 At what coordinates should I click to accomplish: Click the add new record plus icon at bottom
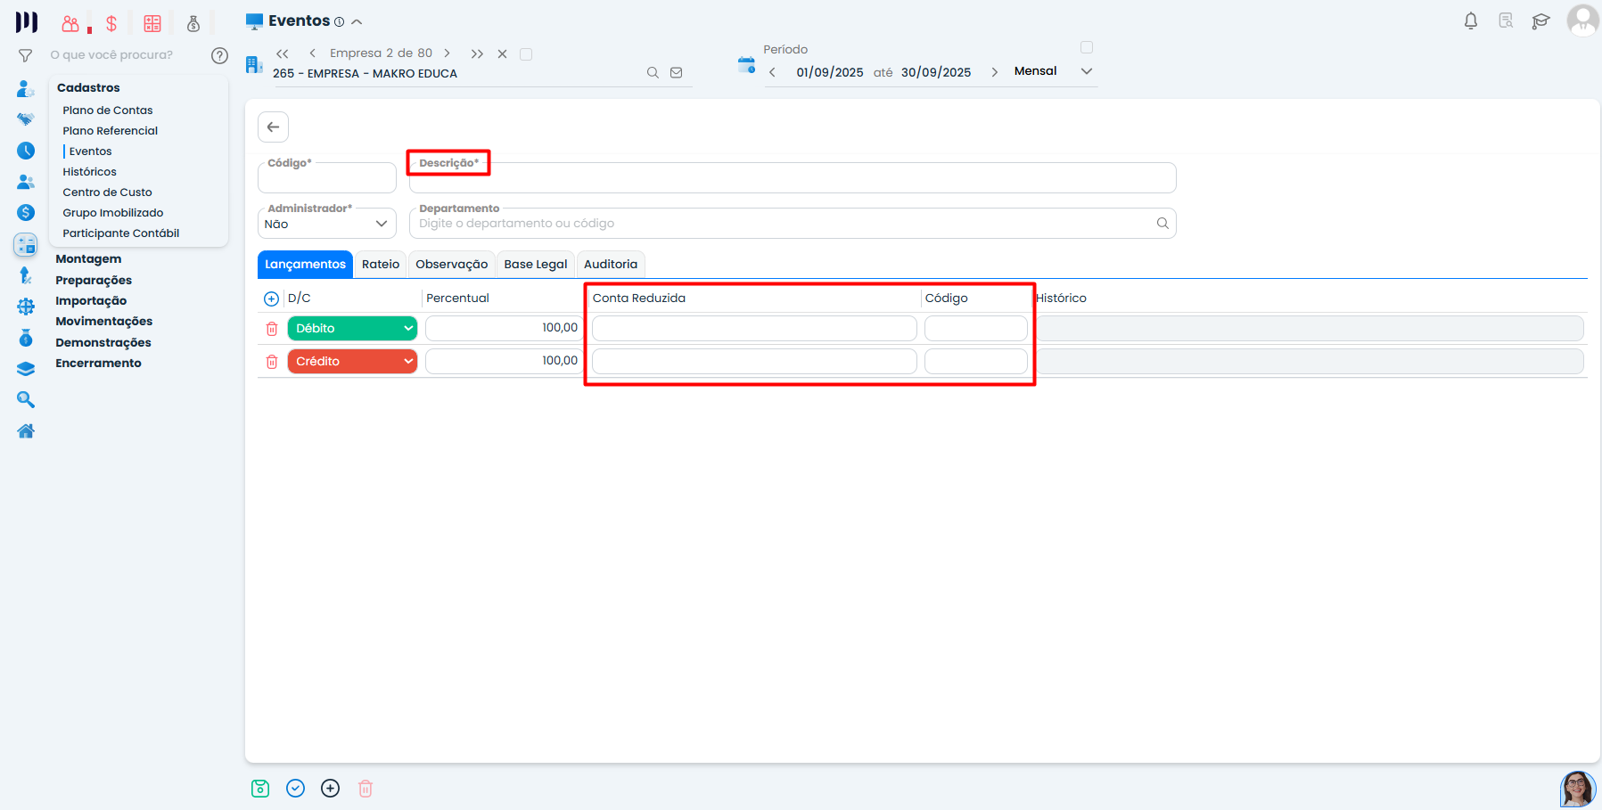coord(331,789)
